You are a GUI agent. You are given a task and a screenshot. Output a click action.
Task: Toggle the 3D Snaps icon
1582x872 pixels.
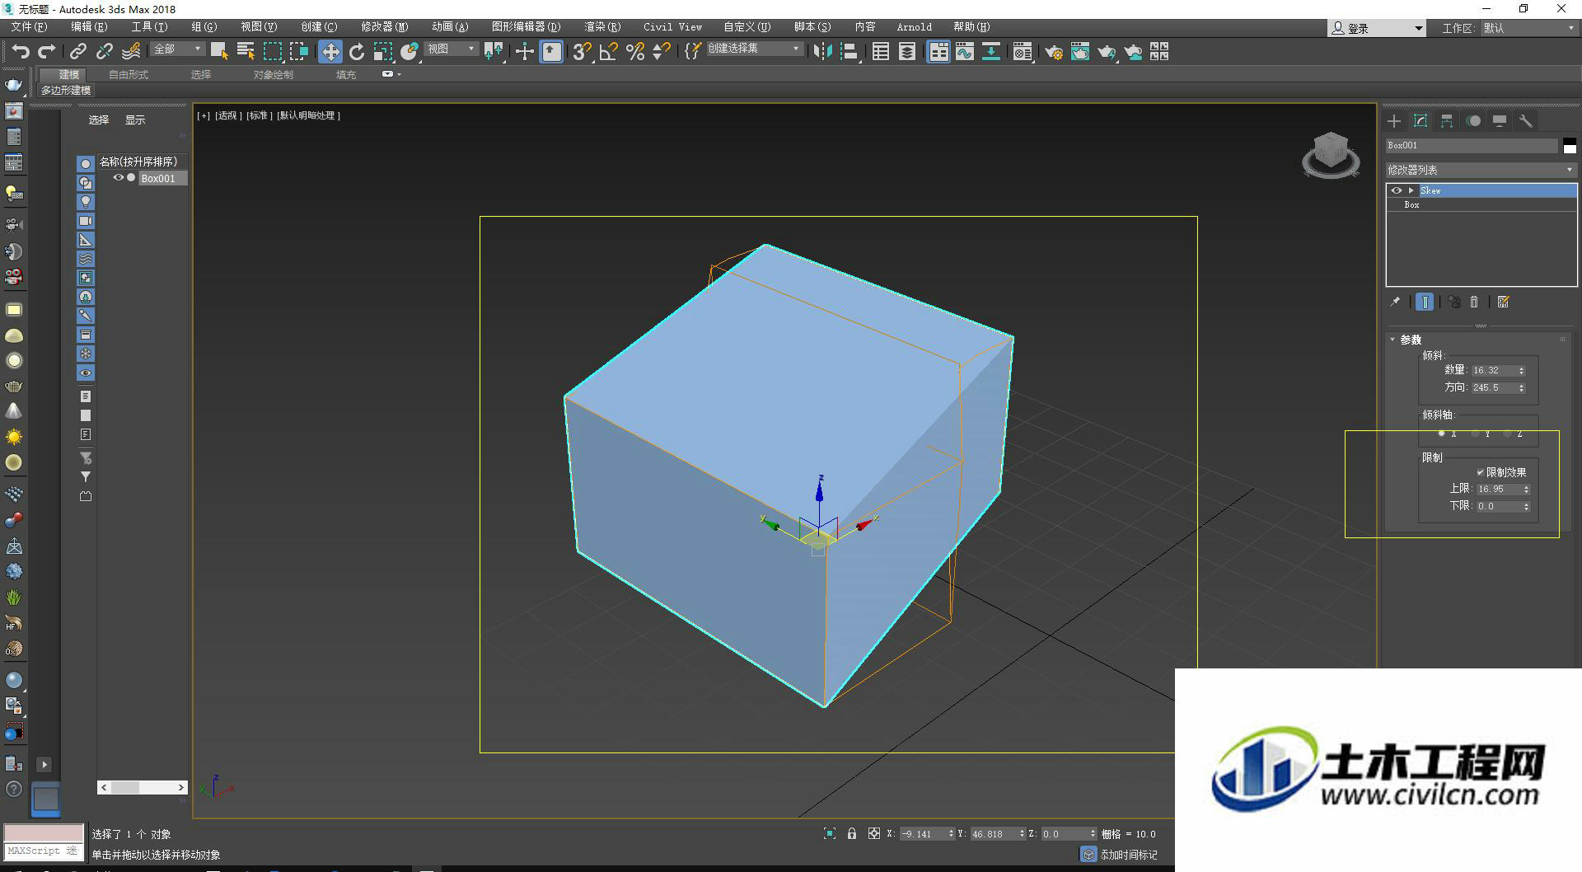(582, 52)
